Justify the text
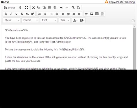This screenshot has width=137, height=108. [79, 14]
